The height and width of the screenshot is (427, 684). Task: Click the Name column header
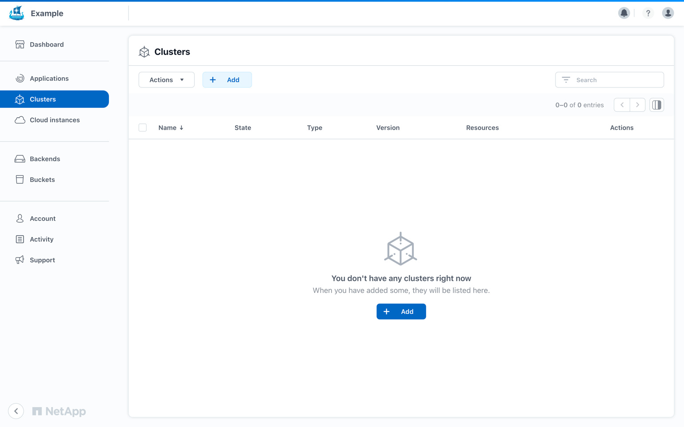tap(168, 128)
